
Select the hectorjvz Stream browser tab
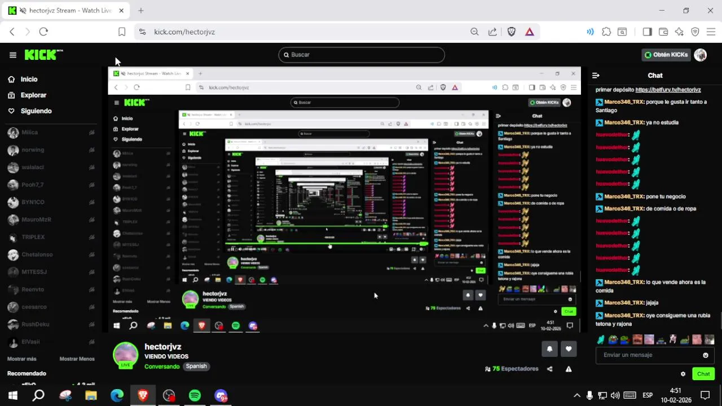point(65,11)
